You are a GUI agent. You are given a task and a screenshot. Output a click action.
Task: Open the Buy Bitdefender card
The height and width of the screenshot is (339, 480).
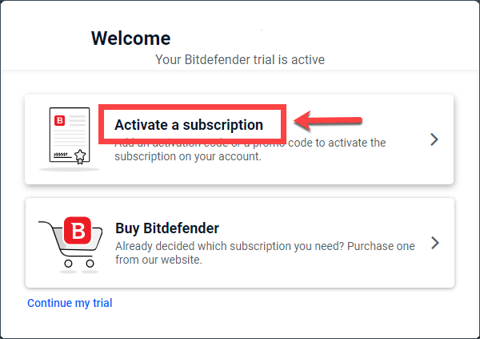(240, 243)
